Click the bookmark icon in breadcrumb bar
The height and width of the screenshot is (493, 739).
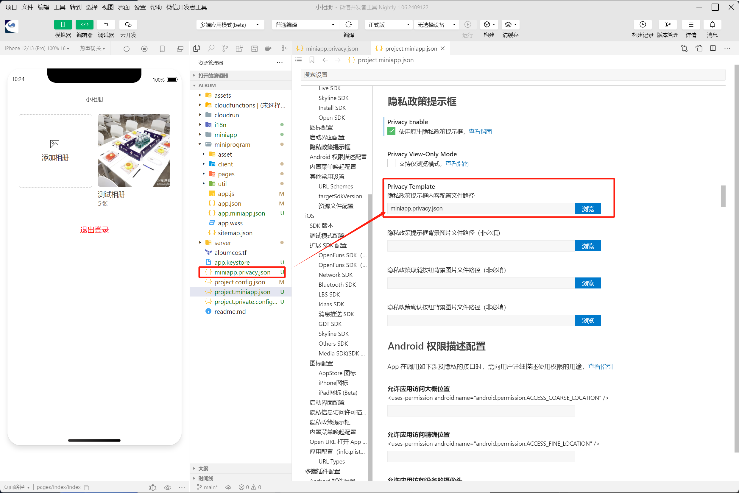pyautogui.click(x=312, y=60)
